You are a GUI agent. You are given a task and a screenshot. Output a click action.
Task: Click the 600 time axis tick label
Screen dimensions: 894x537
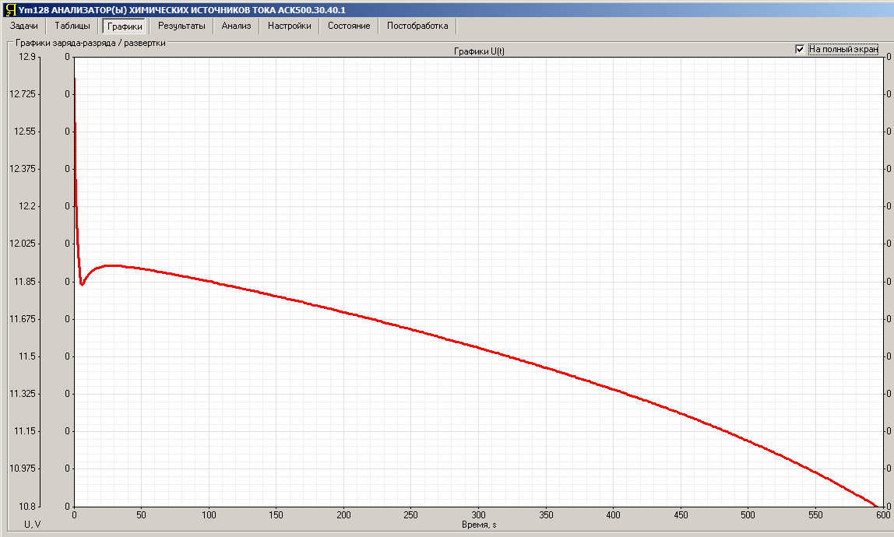(x=882, y=514)
